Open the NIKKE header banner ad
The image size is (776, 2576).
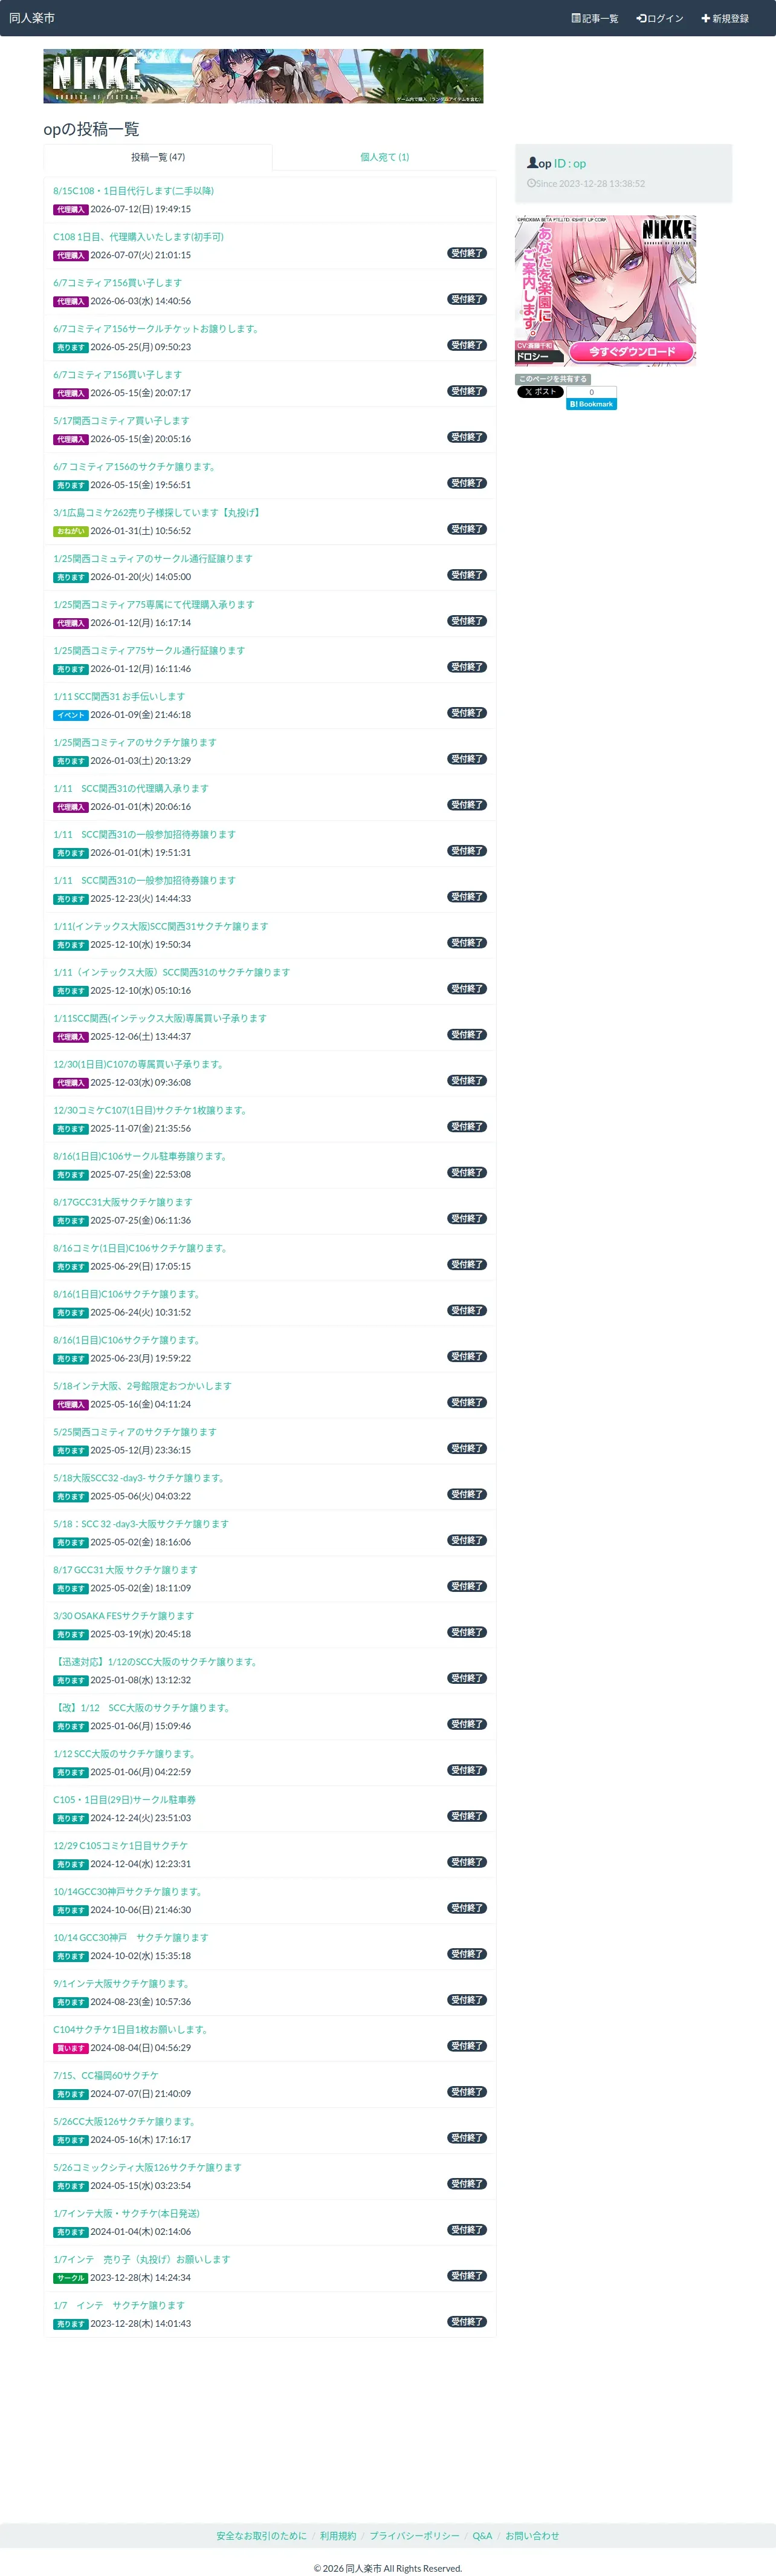264,76
